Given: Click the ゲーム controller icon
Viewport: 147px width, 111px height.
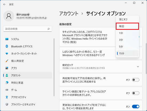Looking at the screenshot, I should click(7, 90).
